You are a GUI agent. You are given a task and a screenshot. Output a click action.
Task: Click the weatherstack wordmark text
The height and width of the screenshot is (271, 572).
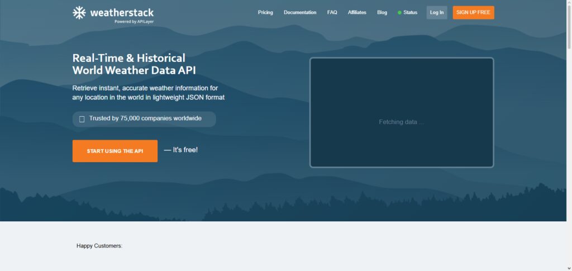tap(122, 13)
